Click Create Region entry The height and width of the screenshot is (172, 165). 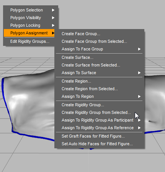pyautogui.click(x=100, y=81)
